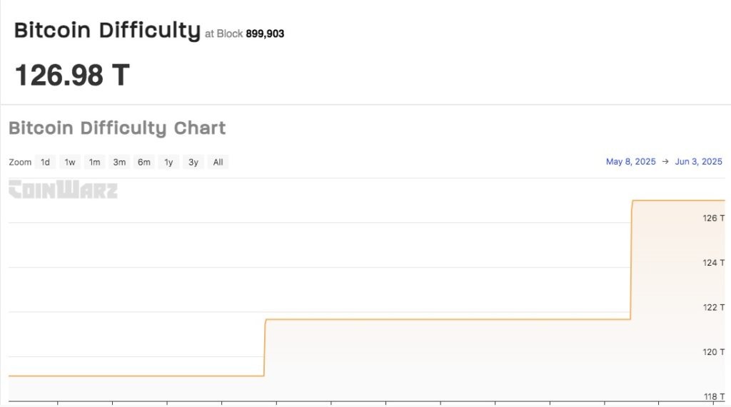Viewport: 731px width, 407px height.
Task: Click the 122 T axis label
Action: click(x=713, y=307)
